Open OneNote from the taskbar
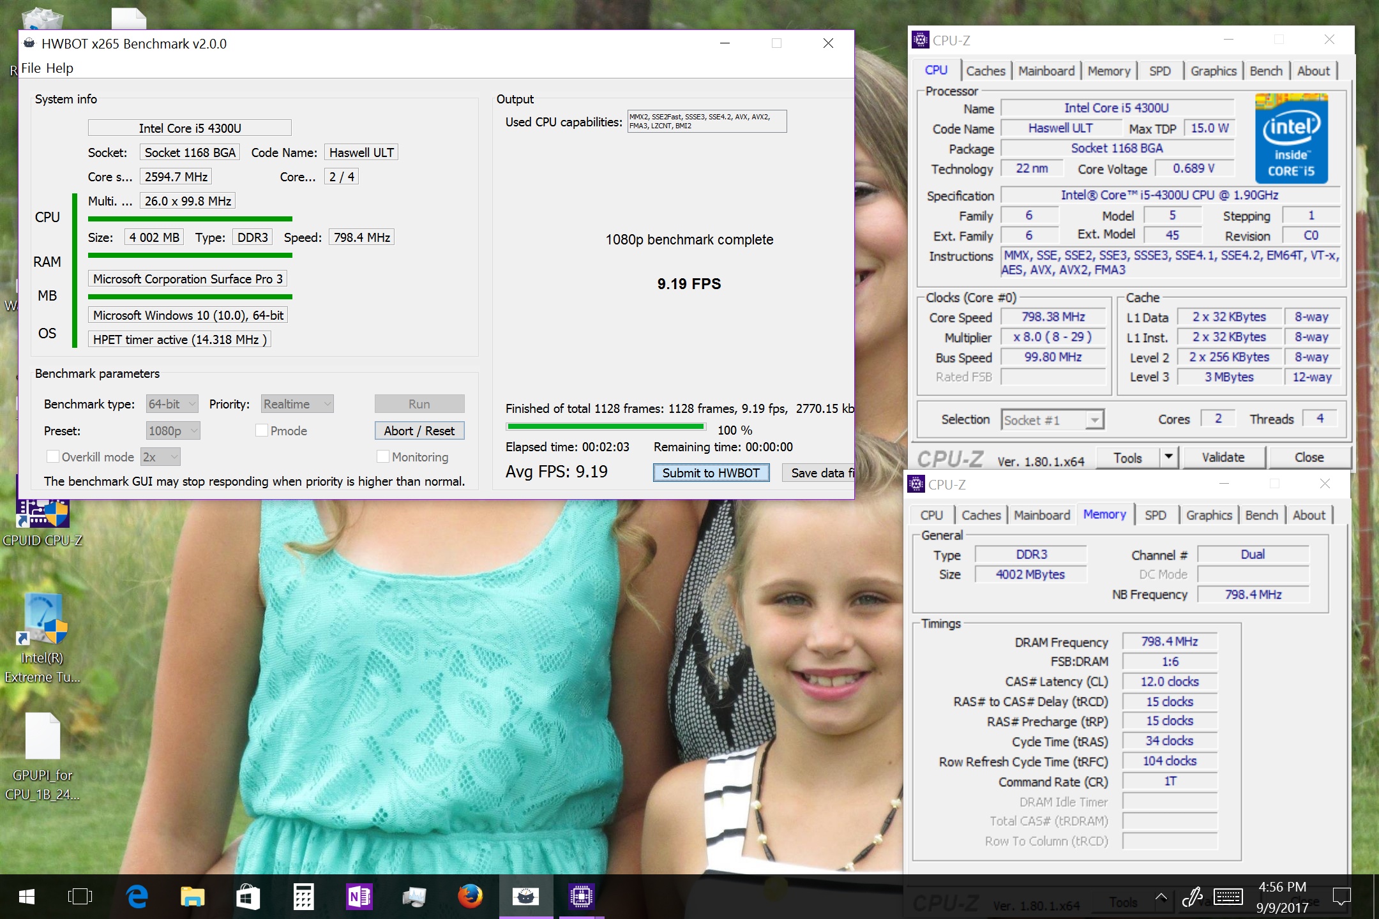Viewport: 1379px width, 919px height. click(x=359, y=897)
